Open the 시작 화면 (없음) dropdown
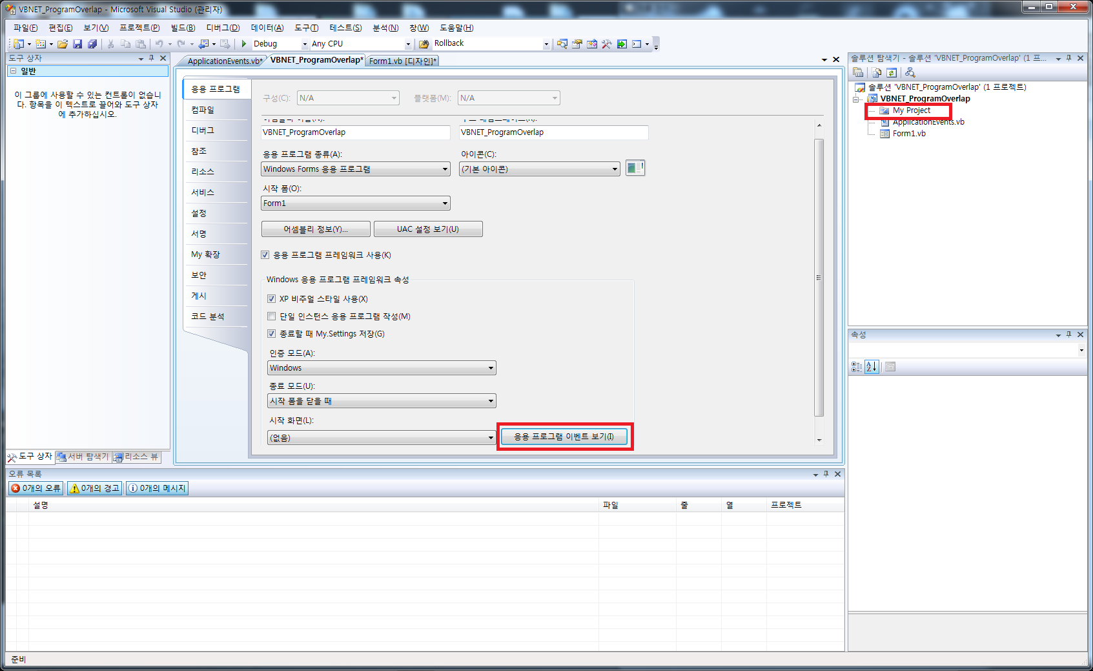This screenshot has width=1093, height=671. point(382,438)
